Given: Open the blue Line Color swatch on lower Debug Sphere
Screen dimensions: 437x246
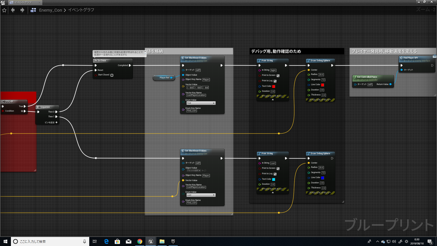Looking at the screenshot, I should tap(323, 178).
